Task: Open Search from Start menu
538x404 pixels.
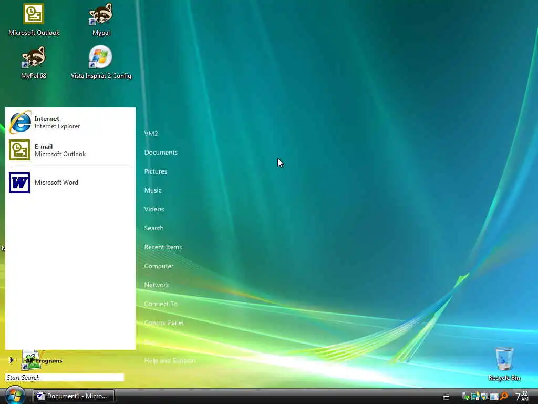Action: tap(154, 228)
